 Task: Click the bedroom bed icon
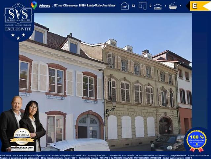(158, 7)
